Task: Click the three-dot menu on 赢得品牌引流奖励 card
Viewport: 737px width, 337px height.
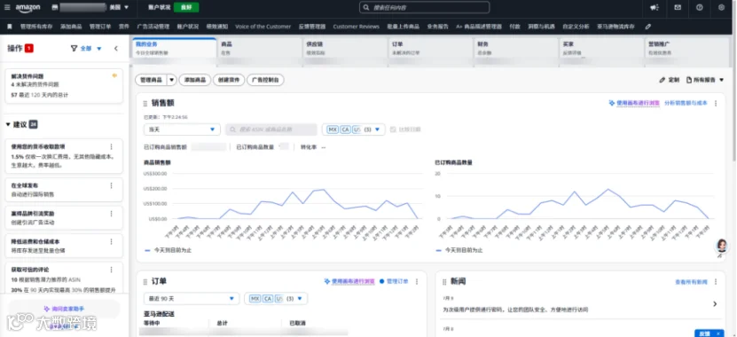Action: coord(112,214)
